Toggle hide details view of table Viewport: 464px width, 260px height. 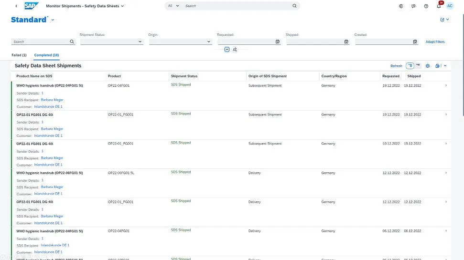click(418, 66)
